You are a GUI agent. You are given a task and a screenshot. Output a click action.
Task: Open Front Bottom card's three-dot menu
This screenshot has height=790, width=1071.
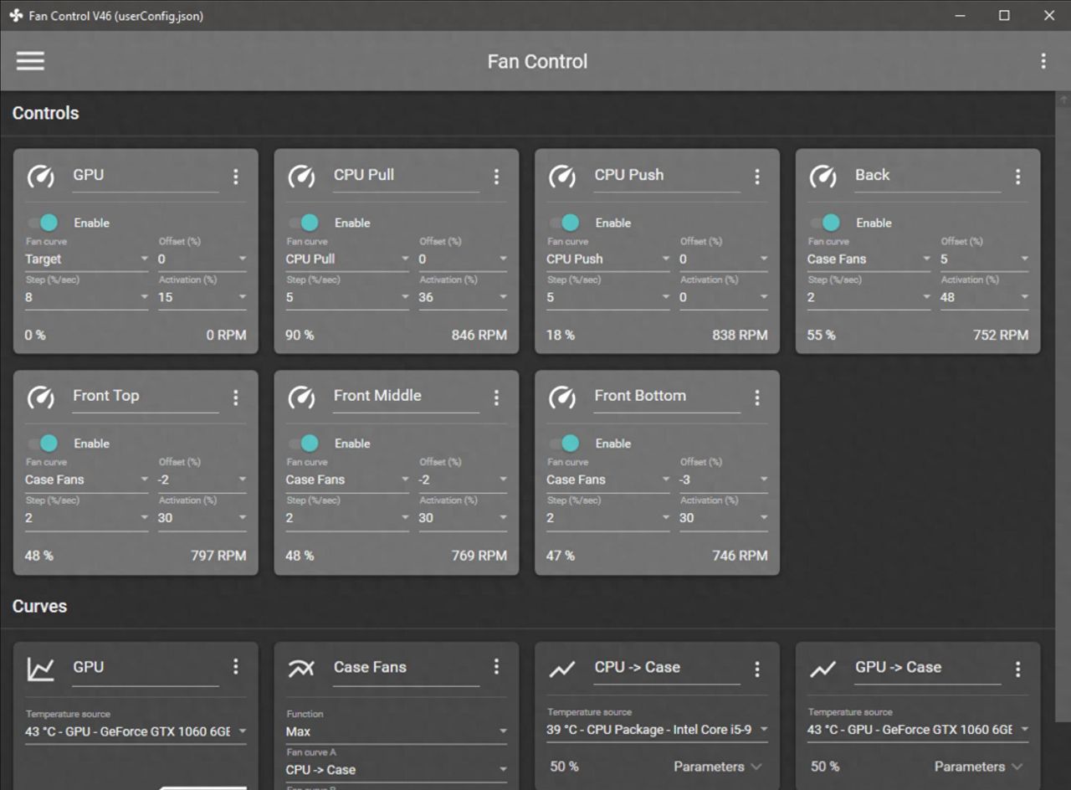[757, 398]
